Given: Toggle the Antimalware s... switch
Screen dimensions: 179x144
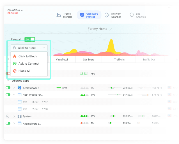Looking at the screenshot, I should tap(8, 123).
